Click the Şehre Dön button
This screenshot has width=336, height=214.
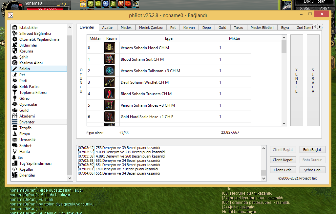point(312,170)
